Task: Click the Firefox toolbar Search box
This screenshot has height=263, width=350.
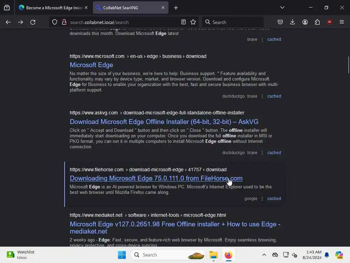Action: click(233, 22)
